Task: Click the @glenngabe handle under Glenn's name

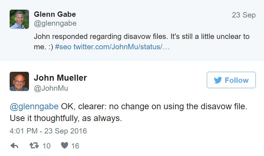Action: (55, 23)
